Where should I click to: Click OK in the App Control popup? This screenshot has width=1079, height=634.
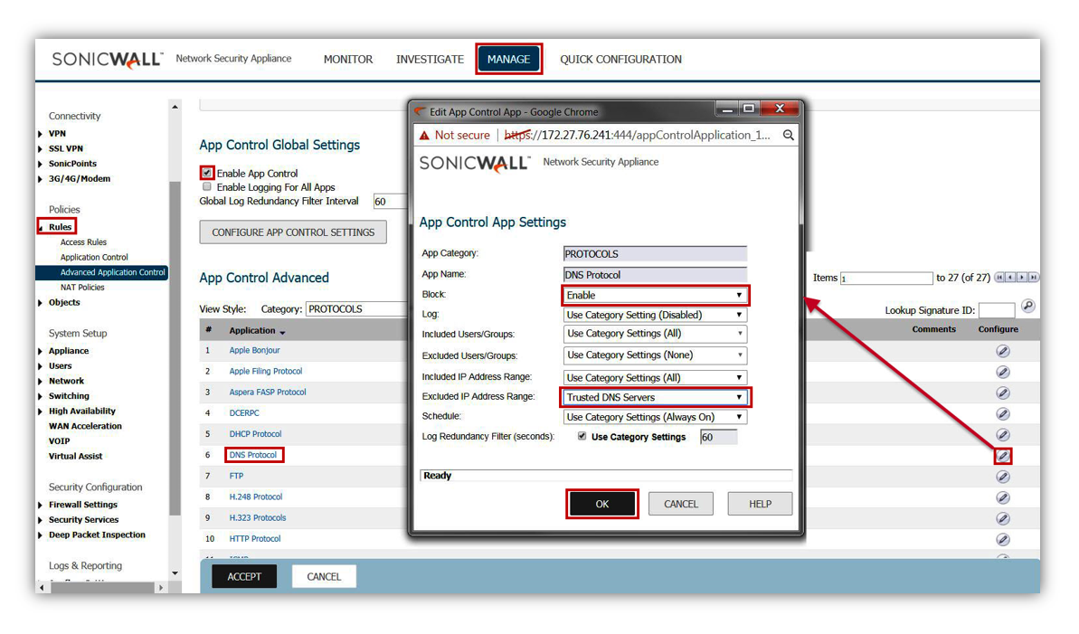(602, 504)
